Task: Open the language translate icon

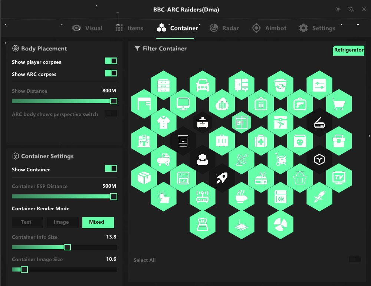Action: coord(351,9)
